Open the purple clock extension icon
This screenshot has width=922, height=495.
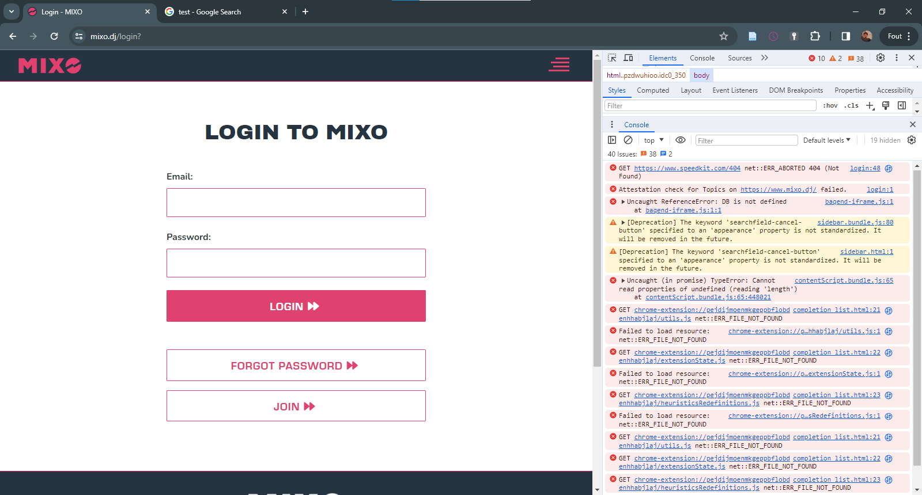pyautogui.click(x=773, y=36)
